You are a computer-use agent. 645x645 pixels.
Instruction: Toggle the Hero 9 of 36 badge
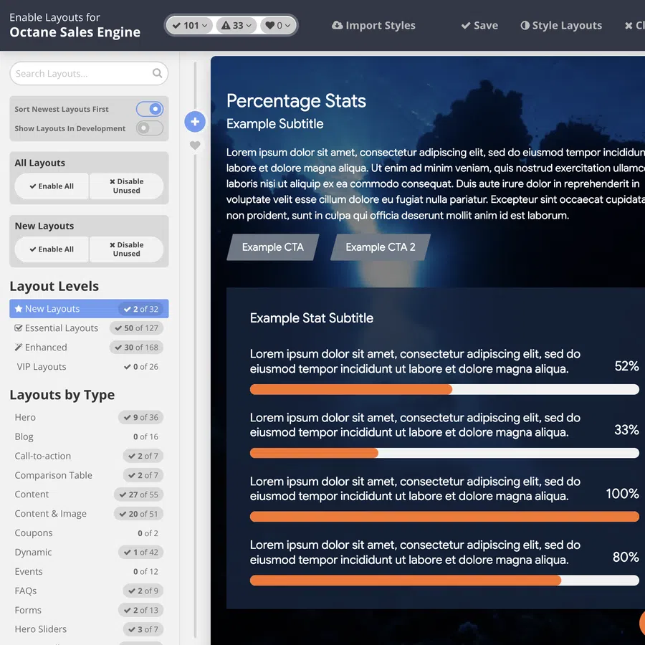click(x=140, y=417)
